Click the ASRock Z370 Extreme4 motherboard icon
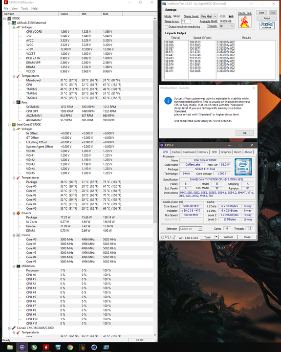The width and height of the screenshot is (281, 352). 14,22
